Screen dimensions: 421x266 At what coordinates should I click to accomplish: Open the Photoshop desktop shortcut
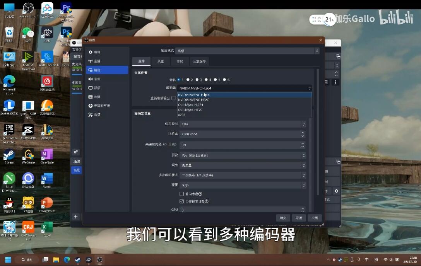[x=65, y=34]
